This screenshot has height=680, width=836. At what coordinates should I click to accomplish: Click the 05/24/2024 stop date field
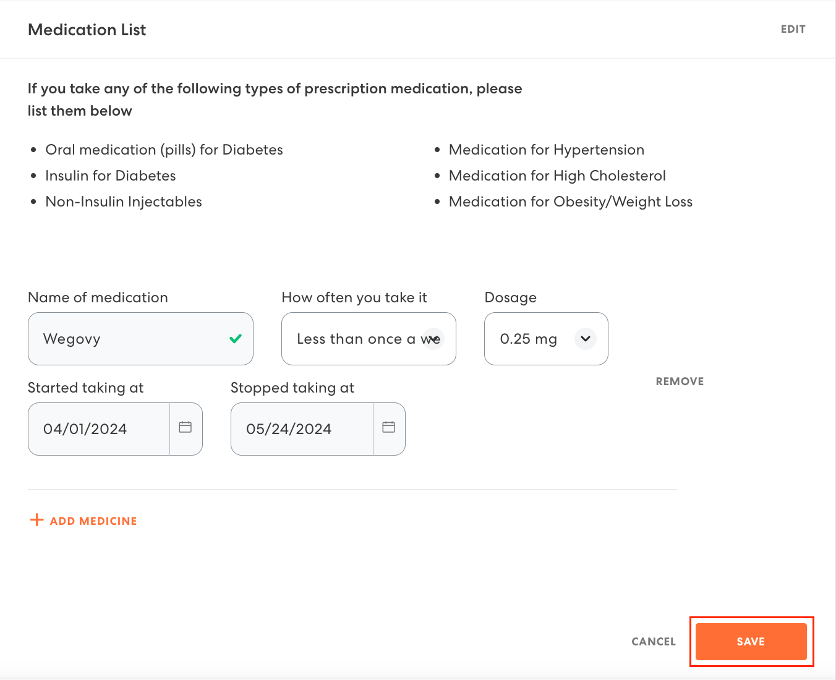click(x=302, y=429)
